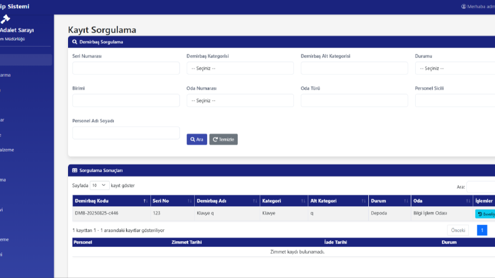Click the Zimmet Tarihi column header
Screen dimensions: 495x278
tap(187, 242)
